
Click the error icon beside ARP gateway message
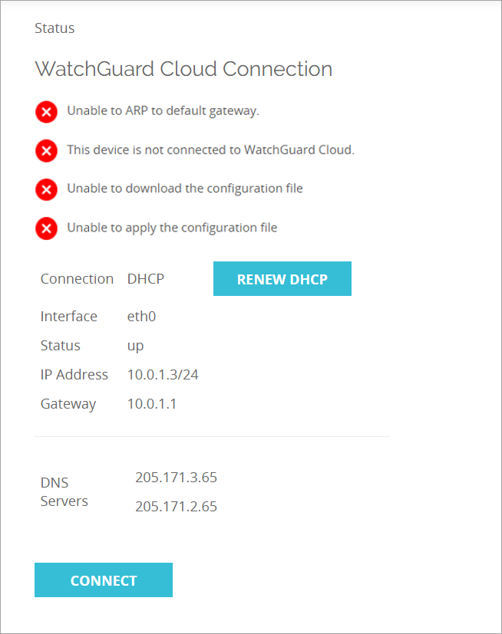46,112
